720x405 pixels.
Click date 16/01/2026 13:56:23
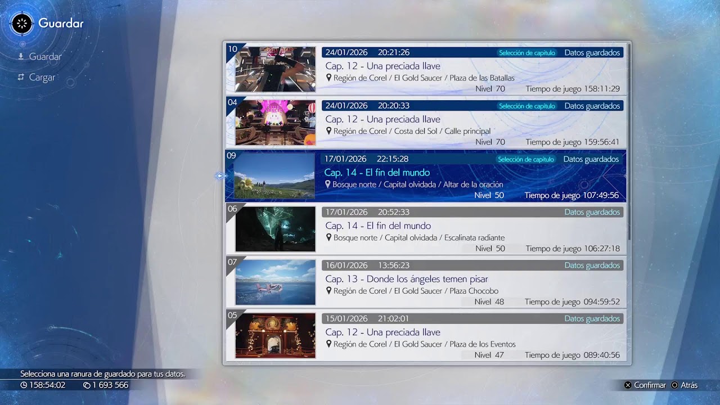click(x=367, y=265)
